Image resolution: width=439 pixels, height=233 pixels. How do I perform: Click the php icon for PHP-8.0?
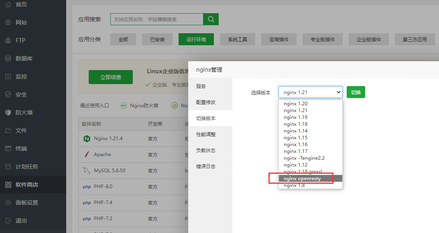(x=87, y=187)
